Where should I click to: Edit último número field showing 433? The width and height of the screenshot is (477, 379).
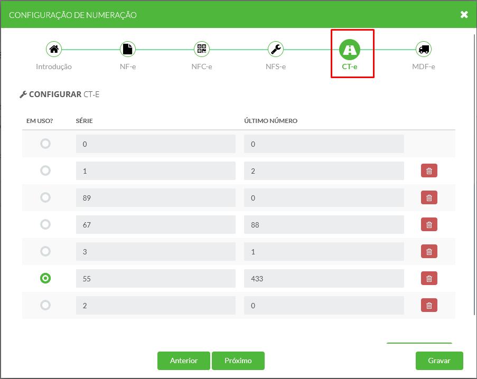tap(324, 278)
